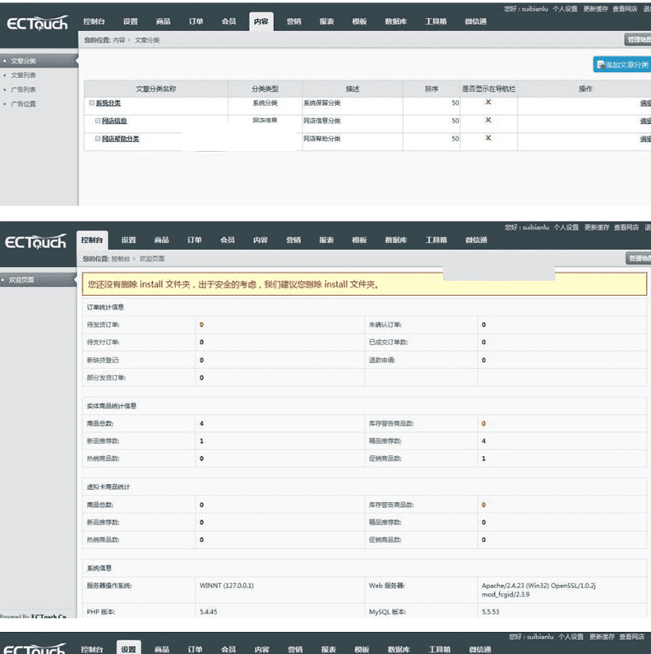The width and height of the screenshot is (651, 654).
Task: Toggle navigation display X for 网店信息 row
Action: pyautogui.click(x=487, y=120)
